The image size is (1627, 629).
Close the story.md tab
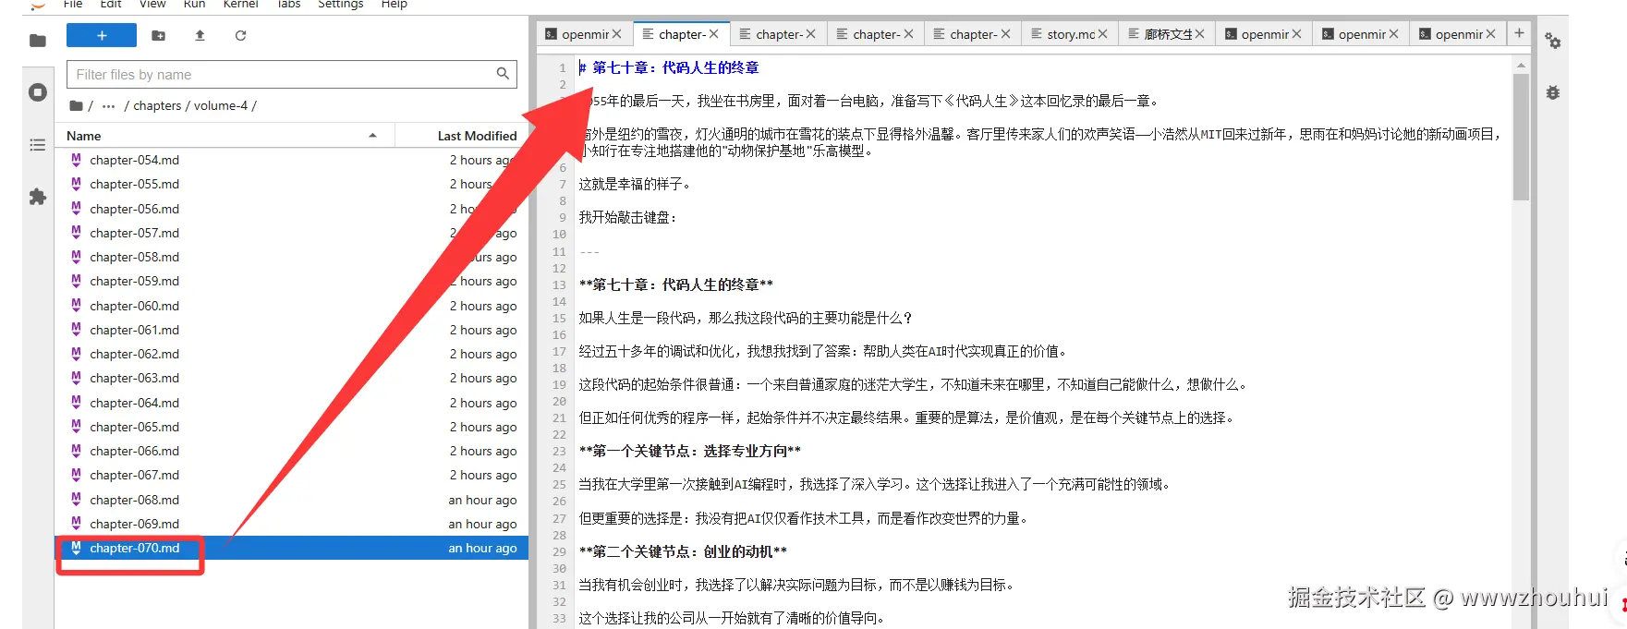click(1102, 34)
